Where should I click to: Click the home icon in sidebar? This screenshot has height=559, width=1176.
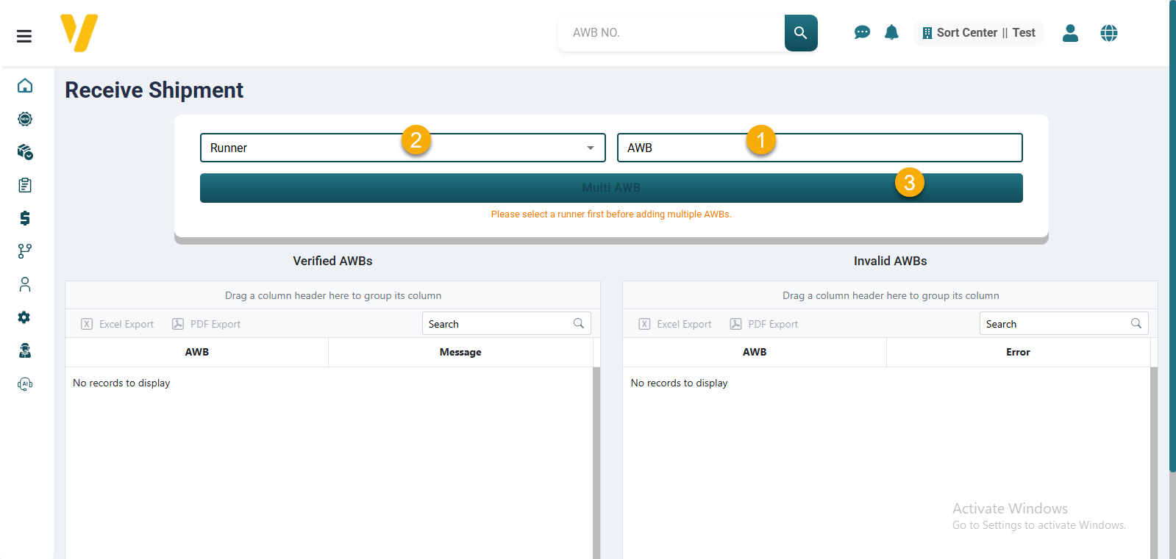25,86
